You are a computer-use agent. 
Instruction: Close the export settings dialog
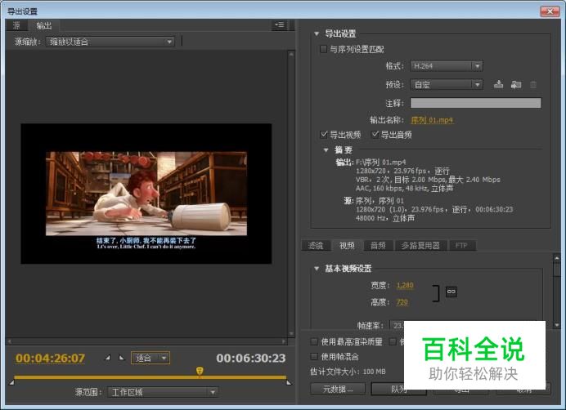tap(550, 11)
